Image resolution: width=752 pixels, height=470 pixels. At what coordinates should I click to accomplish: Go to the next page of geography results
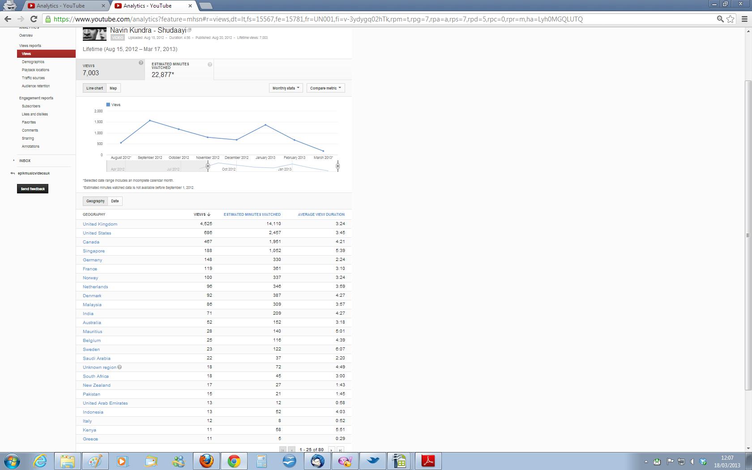point(331,449)
